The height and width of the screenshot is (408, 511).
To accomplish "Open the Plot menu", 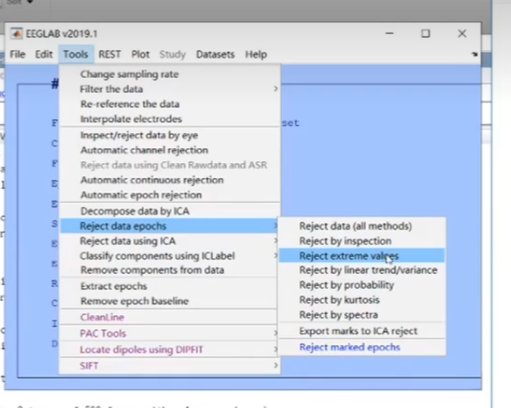I will click(140, 54).
